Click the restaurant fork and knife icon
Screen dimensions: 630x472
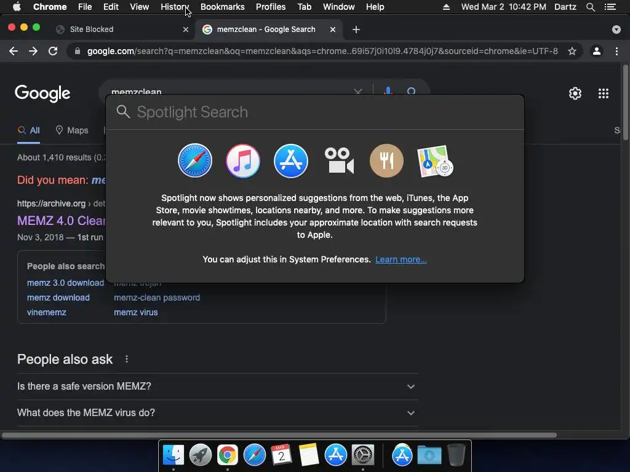(386, 160)
